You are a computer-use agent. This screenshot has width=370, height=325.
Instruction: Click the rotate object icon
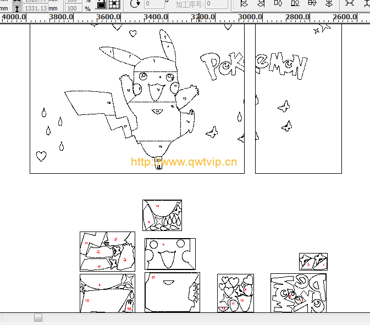135,4
